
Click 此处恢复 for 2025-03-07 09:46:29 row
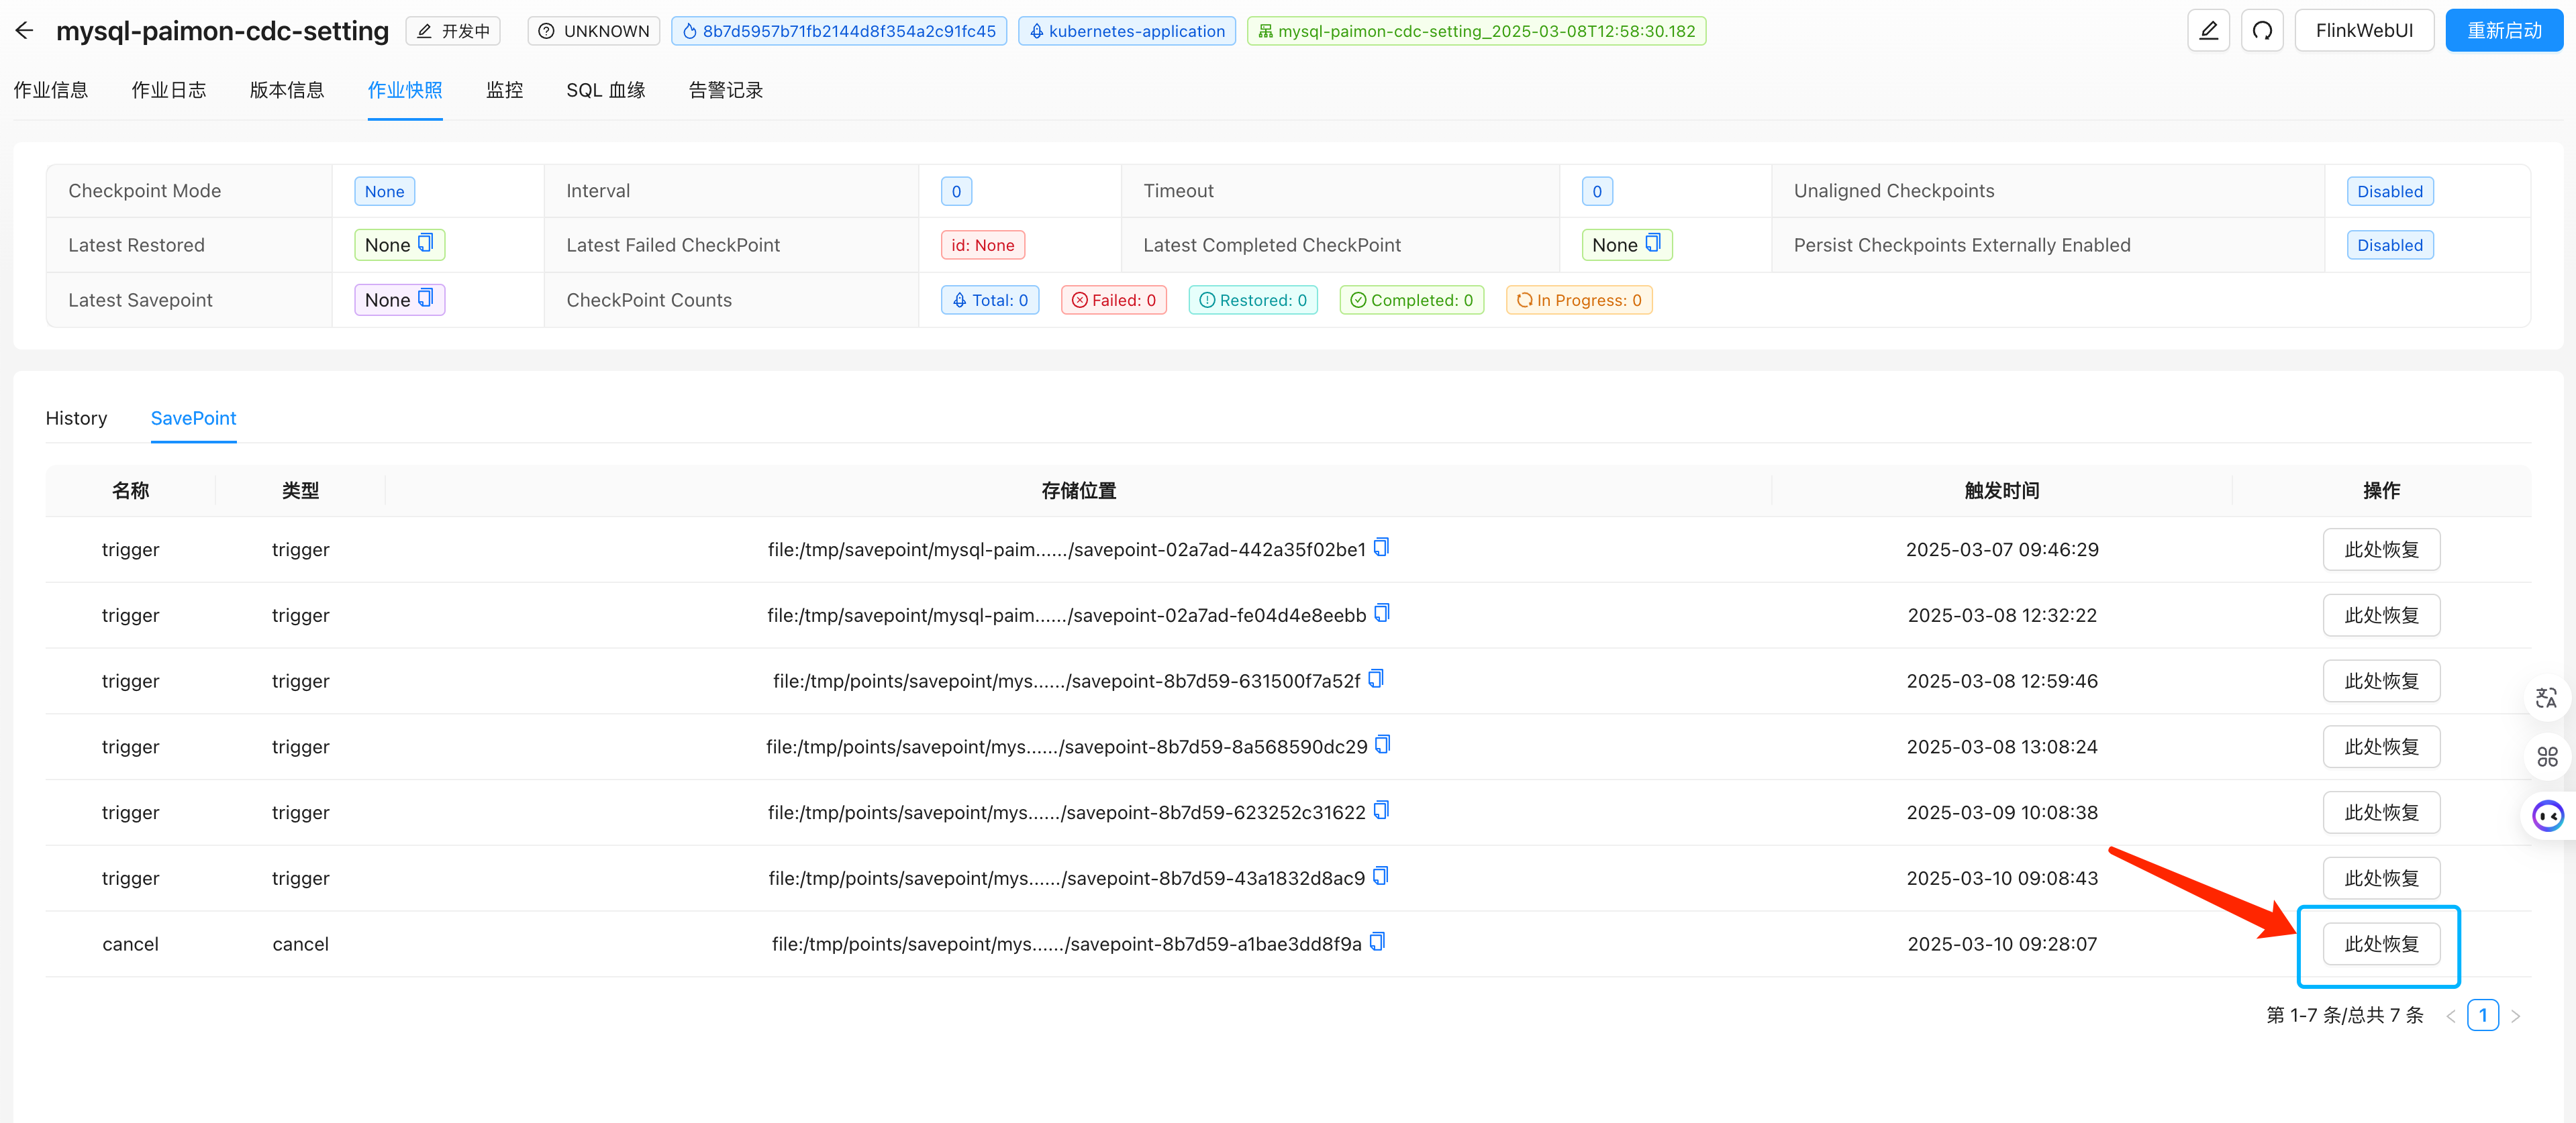click(x=2380, y=549)
